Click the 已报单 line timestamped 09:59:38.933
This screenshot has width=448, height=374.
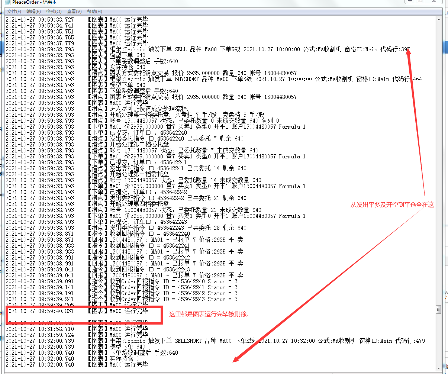[125, 251]
